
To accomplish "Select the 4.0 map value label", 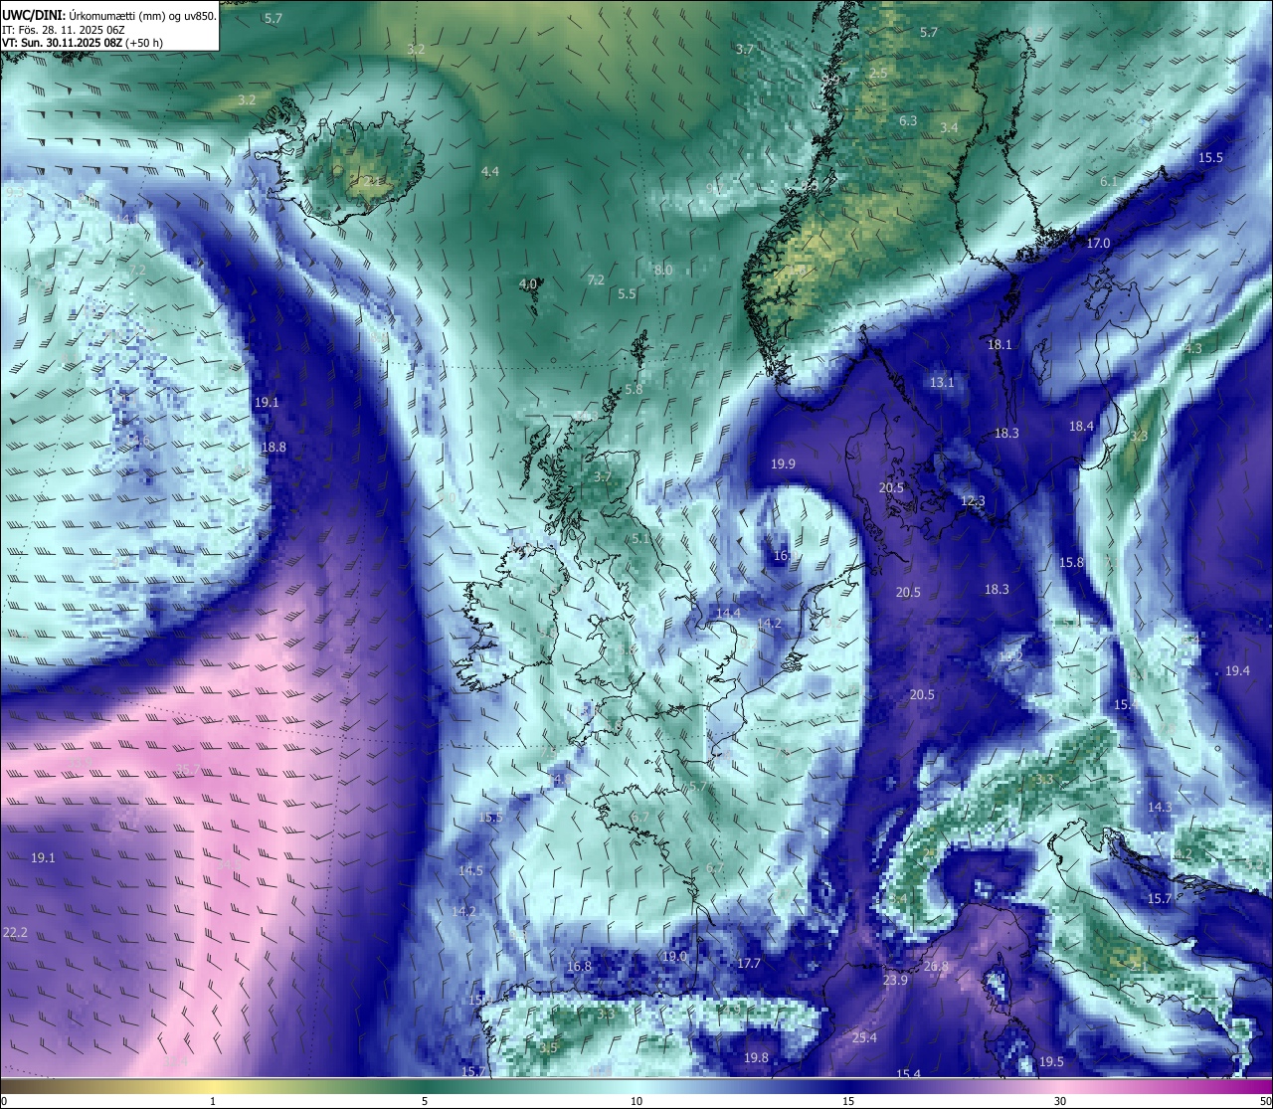I will point(528,283).
